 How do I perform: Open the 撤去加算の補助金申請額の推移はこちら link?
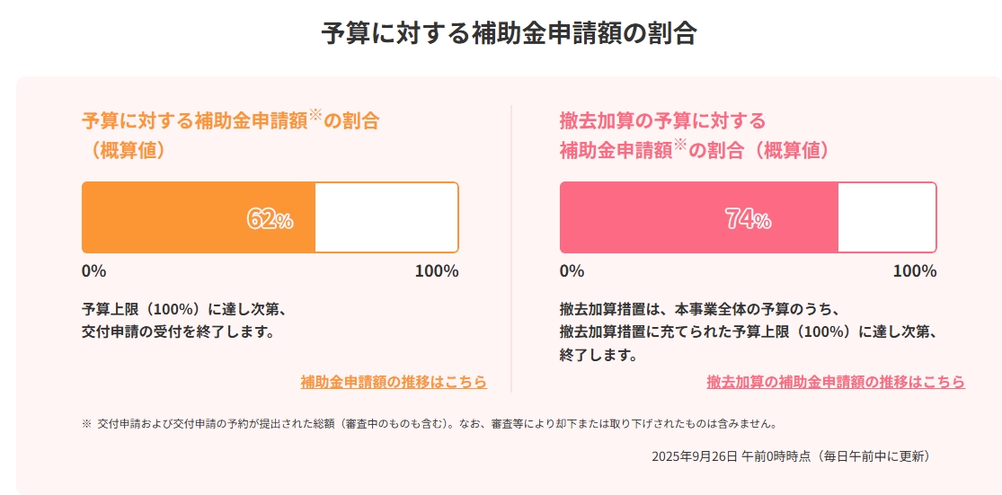[x=836, y=382]
